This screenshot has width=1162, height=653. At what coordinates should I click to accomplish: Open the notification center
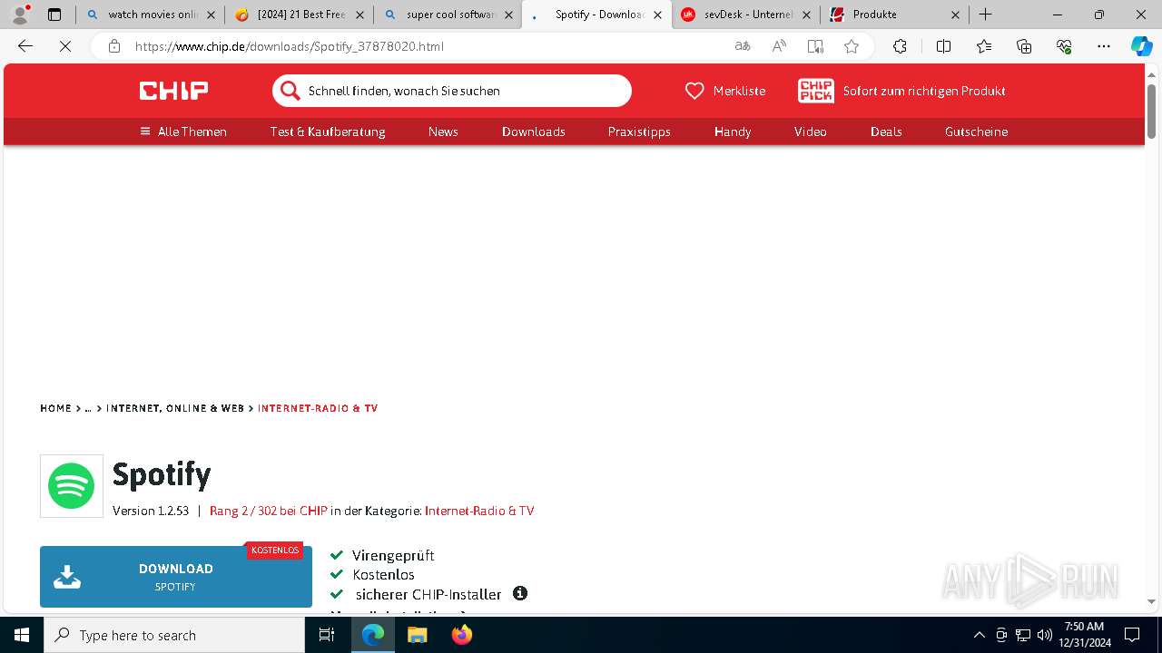click(x=1132, y=635)
